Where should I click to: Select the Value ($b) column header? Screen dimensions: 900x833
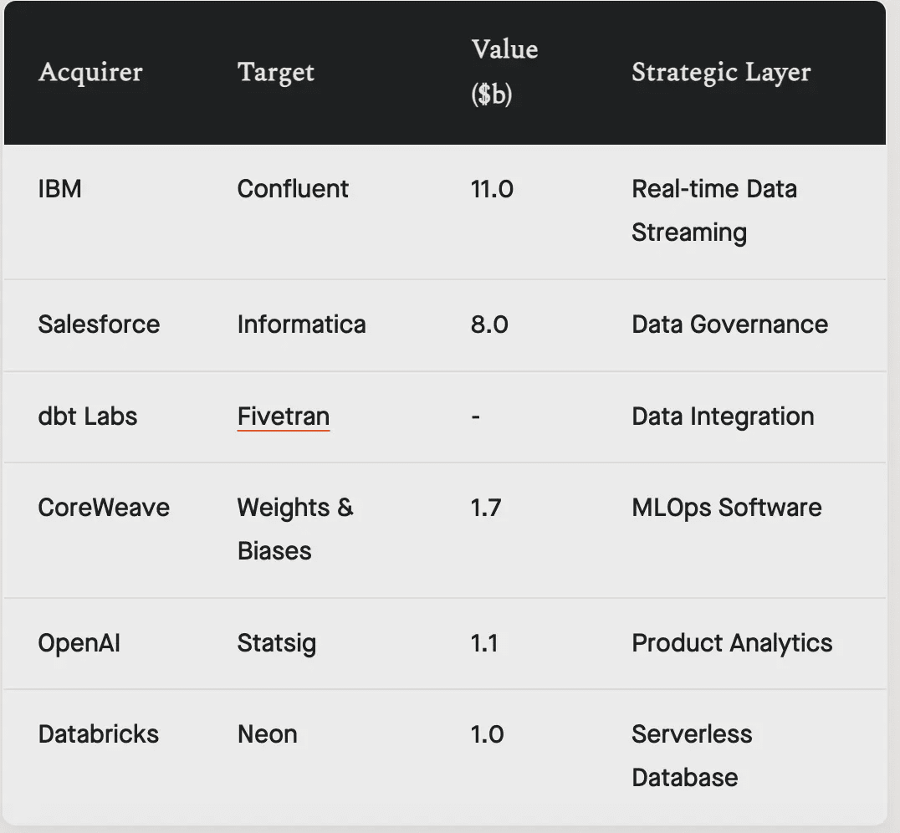click(x=504, y=72)
